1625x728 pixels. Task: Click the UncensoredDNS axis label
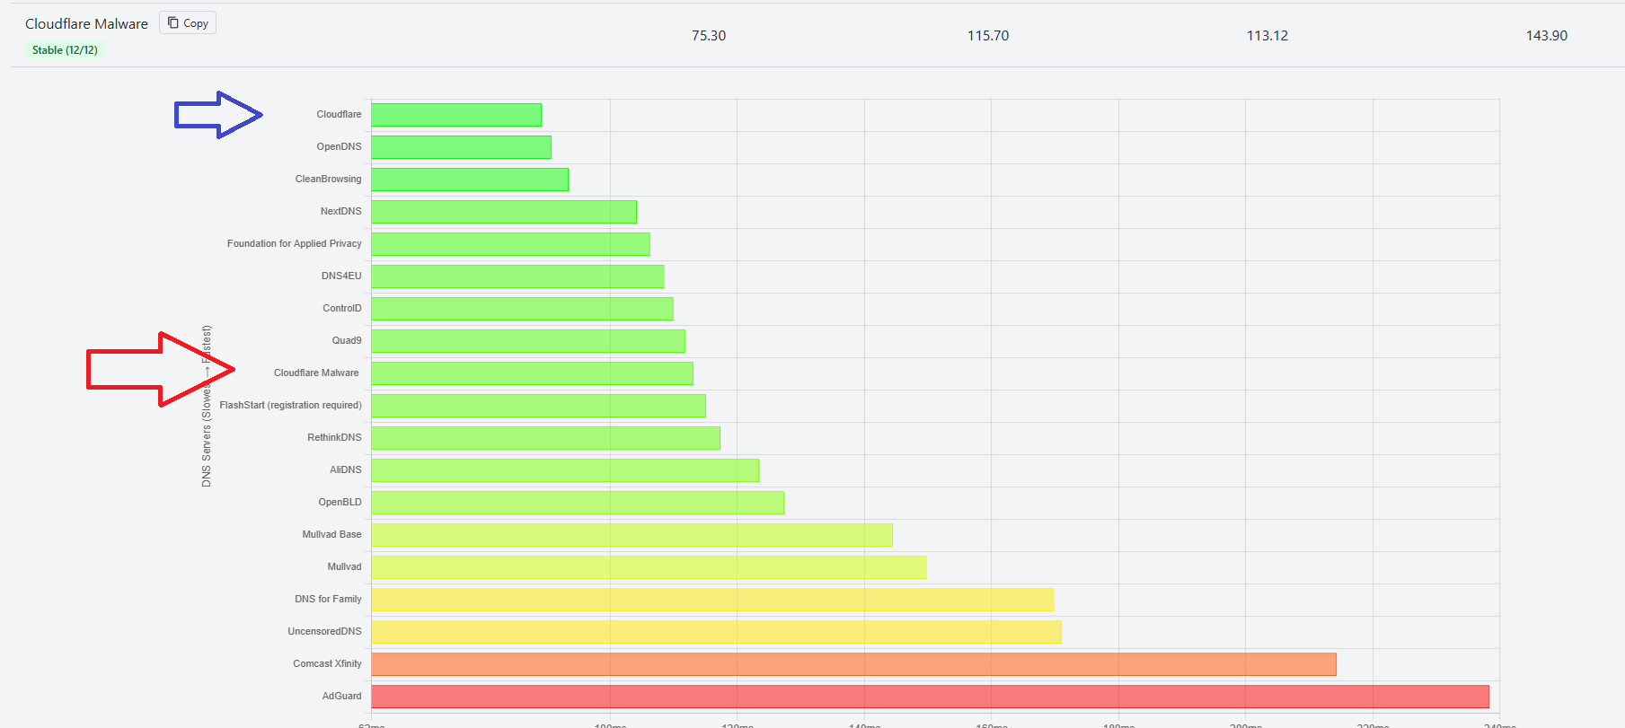pyautogui.click(x=324, y=632)
